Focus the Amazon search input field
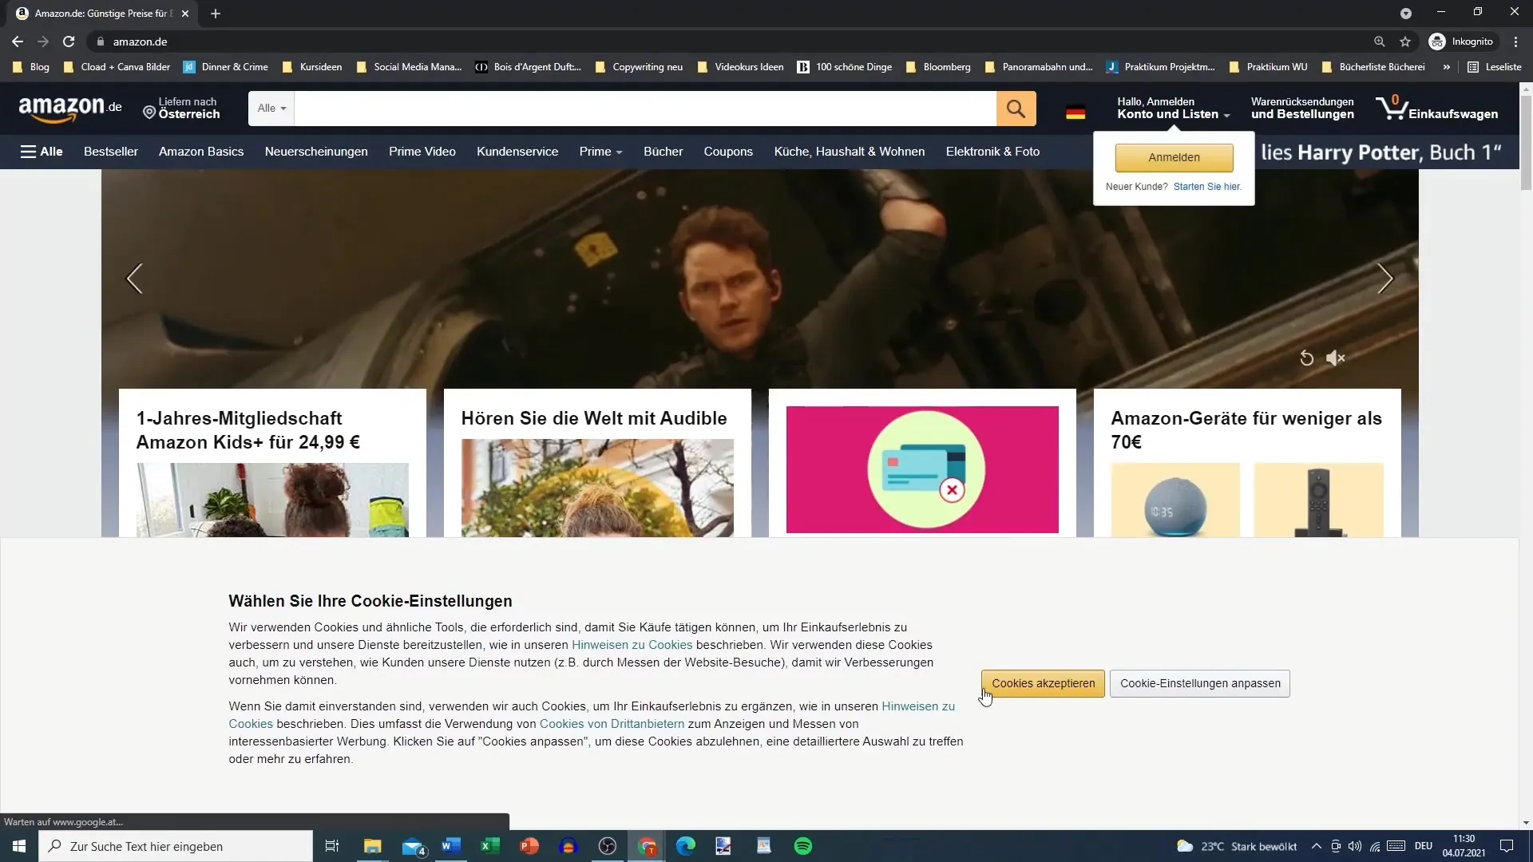 pyautogui.click(x=645, y=109)
